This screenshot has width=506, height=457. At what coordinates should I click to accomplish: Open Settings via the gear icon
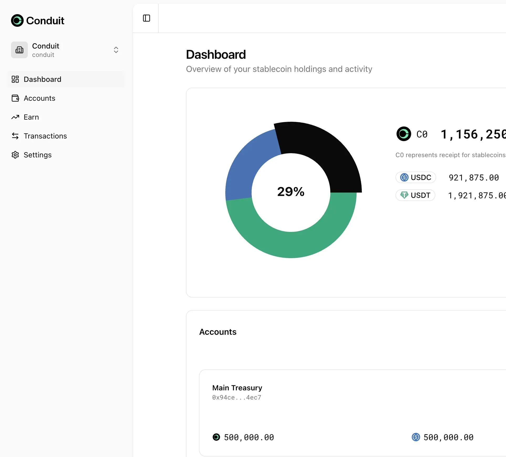[15, 155]
